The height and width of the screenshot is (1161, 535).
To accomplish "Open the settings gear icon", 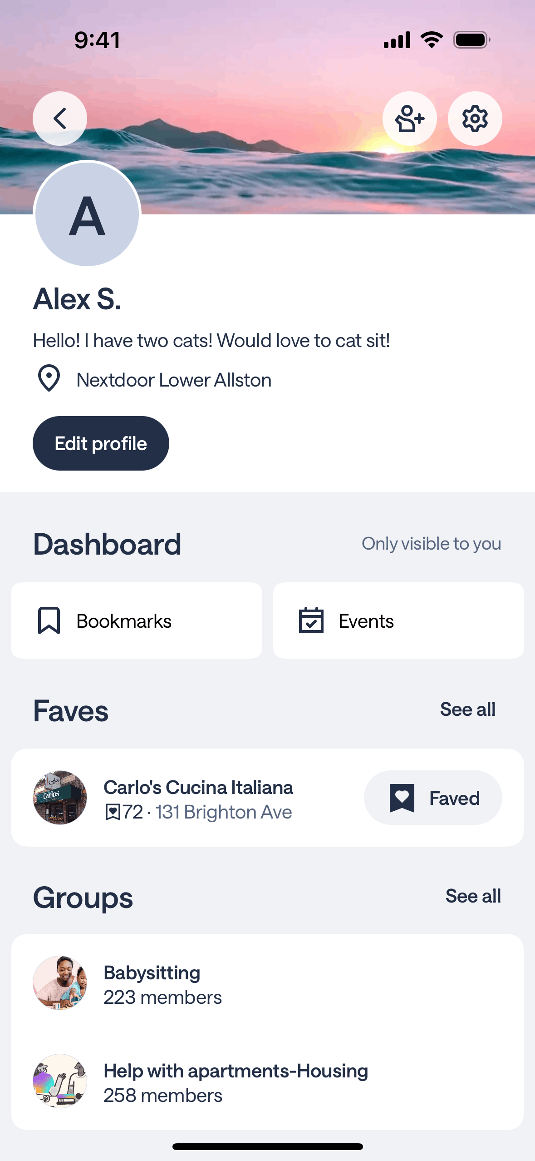I will click(475, 119).
